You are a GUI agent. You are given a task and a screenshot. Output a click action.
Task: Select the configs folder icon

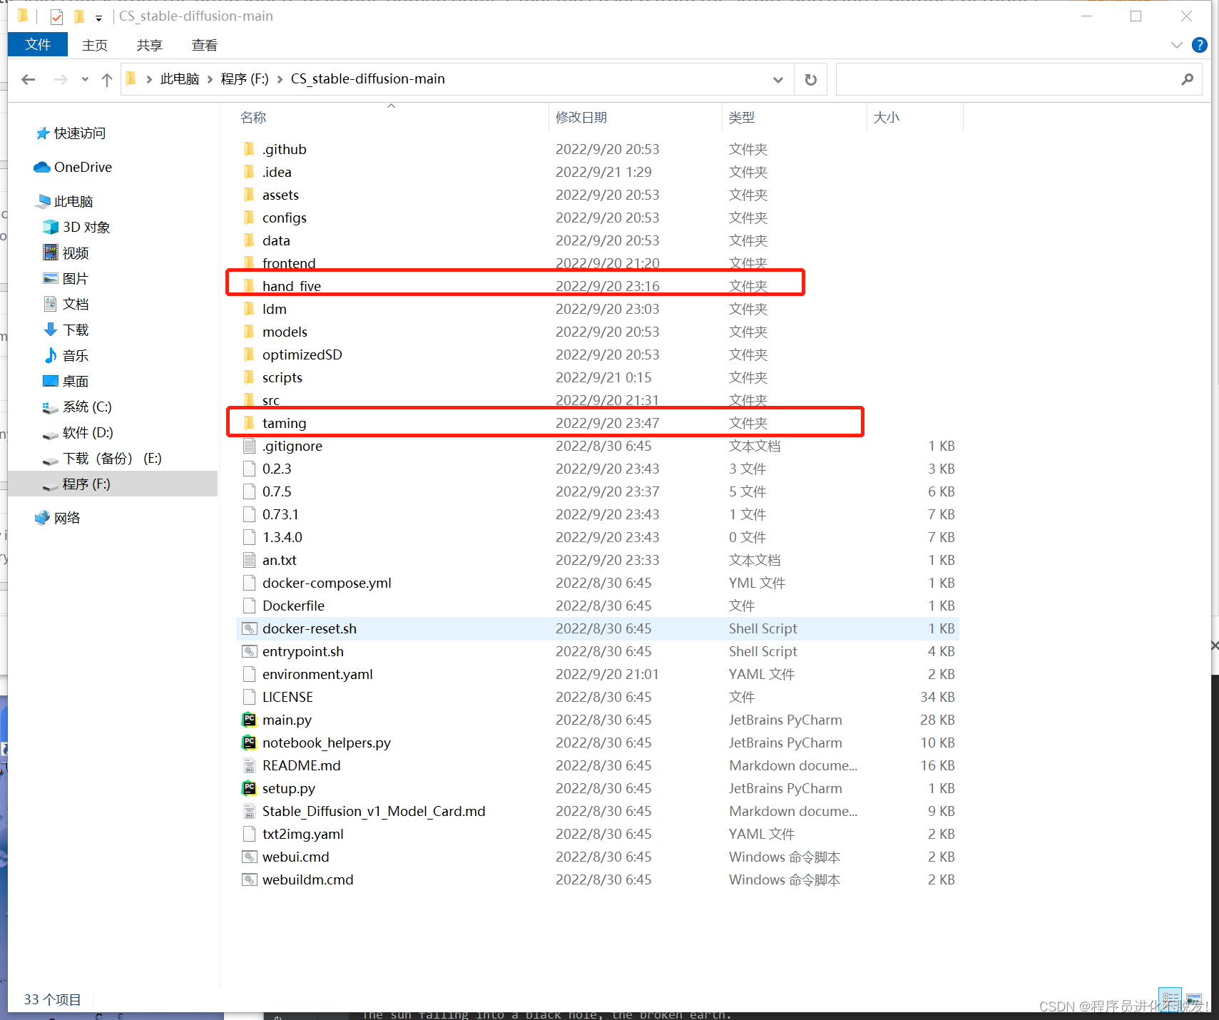249,217
